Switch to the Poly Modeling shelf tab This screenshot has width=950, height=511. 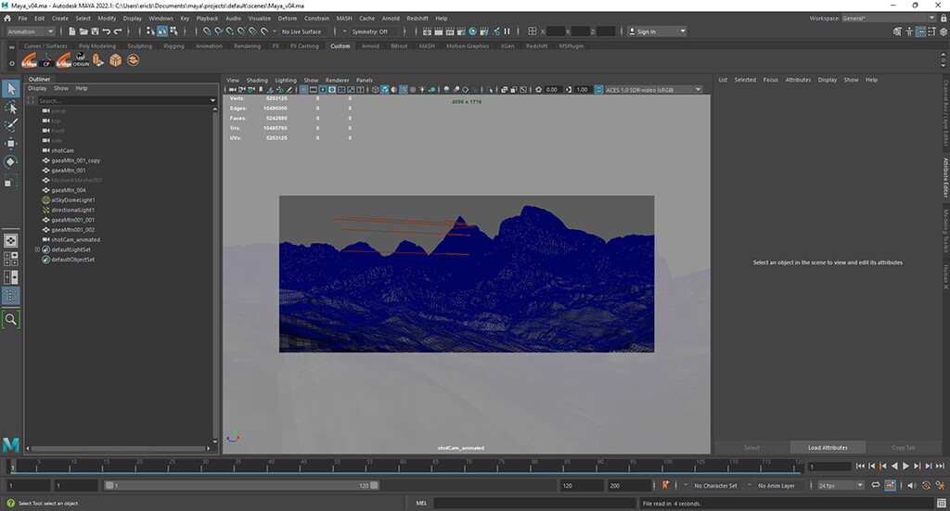pyautogui.click(x=97, y=45)
